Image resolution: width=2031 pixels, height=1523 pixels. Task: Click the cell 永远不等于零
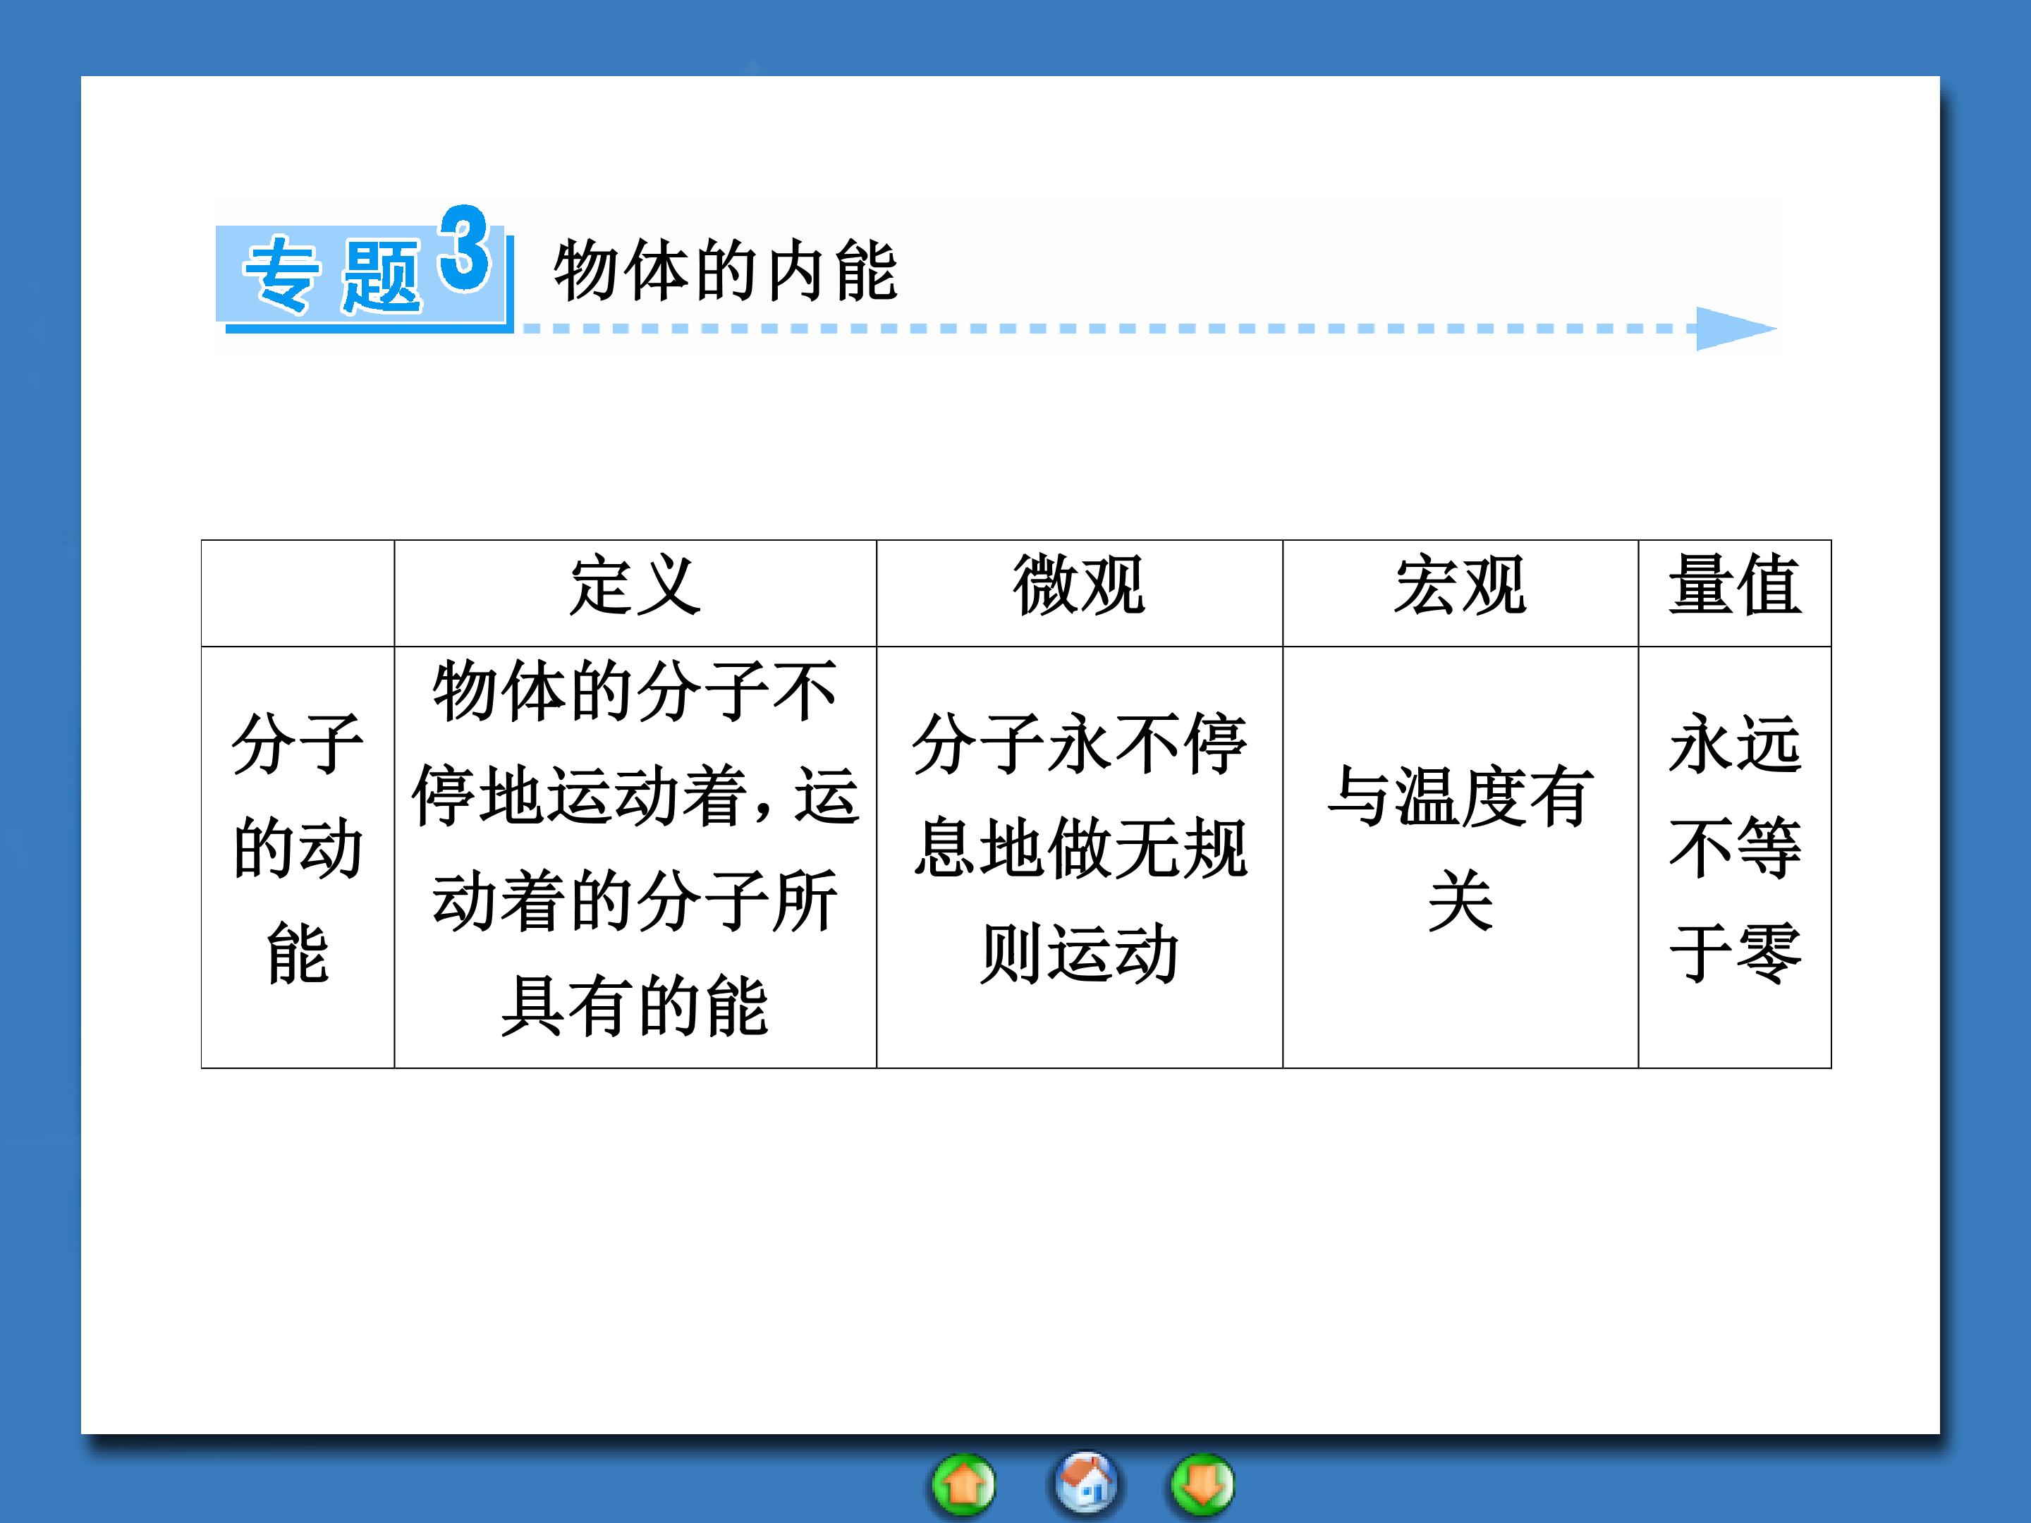(x=1734, y=857)
